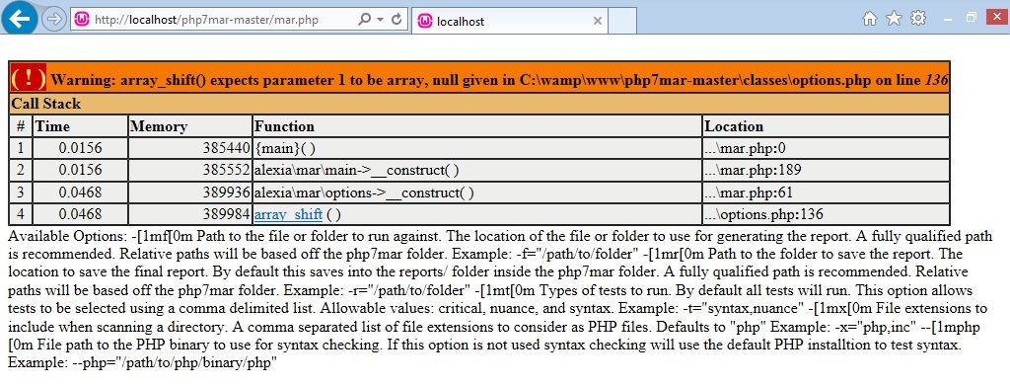Image resolution: width=1010 pixels, height=385 pixels.
Task: Click the array_shift function link
Action: coord(288,215)
